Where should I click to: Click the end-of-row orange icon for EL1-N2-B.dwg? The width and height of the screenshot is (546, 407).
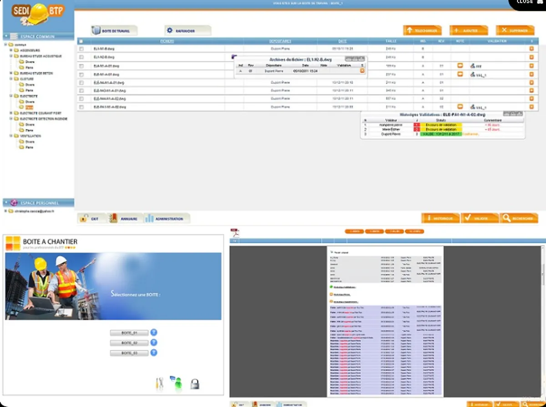point(531,57)
